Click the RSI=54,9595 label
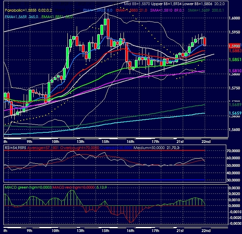 (15, 148)
